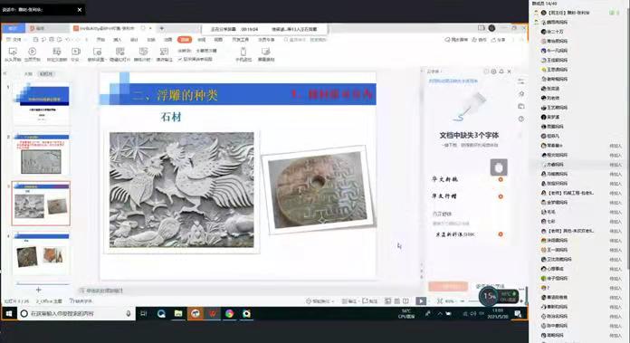Close the speaking indicator overlay at top left
Viewport: 630px width, 343px height.
(80, 10)
